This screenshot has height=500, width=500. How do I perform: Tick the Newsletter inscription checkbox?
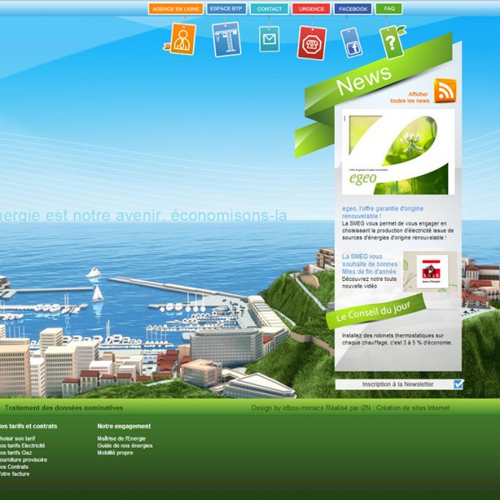pyautogui.click(x=458, y=384)
